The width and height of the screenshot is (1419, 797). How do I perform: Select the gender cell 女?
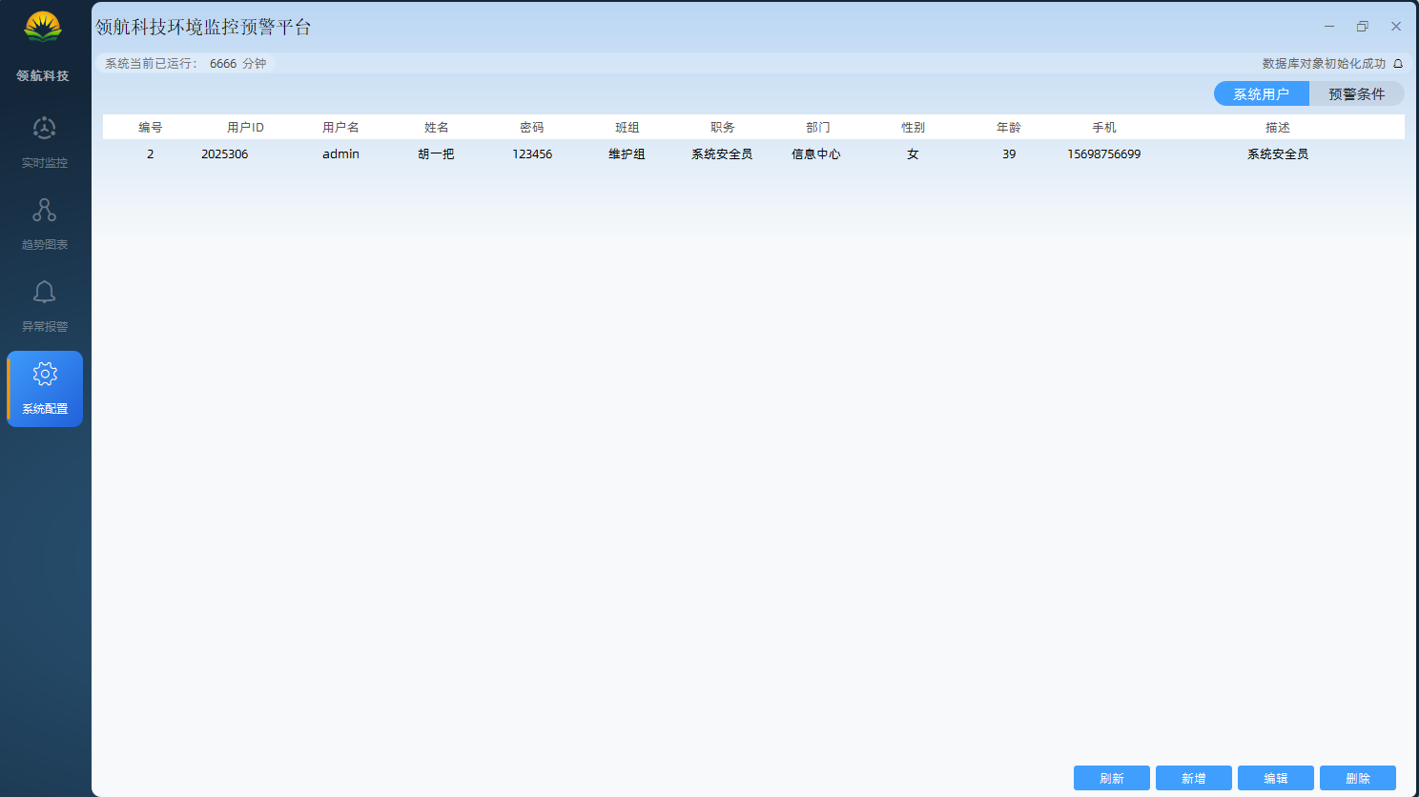click(x=914, y=153)
